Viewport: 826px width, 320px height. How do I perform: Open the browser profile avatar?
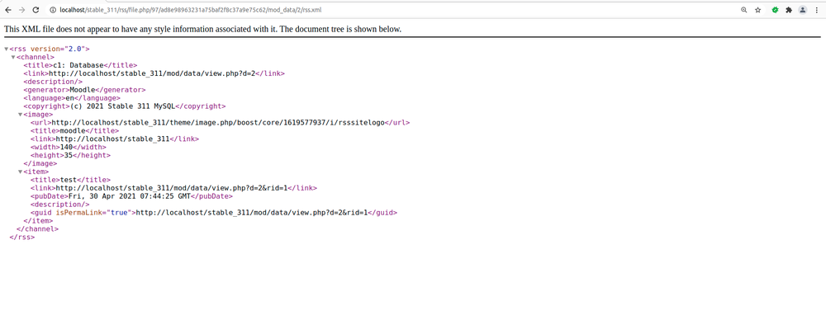pos(802,10)
